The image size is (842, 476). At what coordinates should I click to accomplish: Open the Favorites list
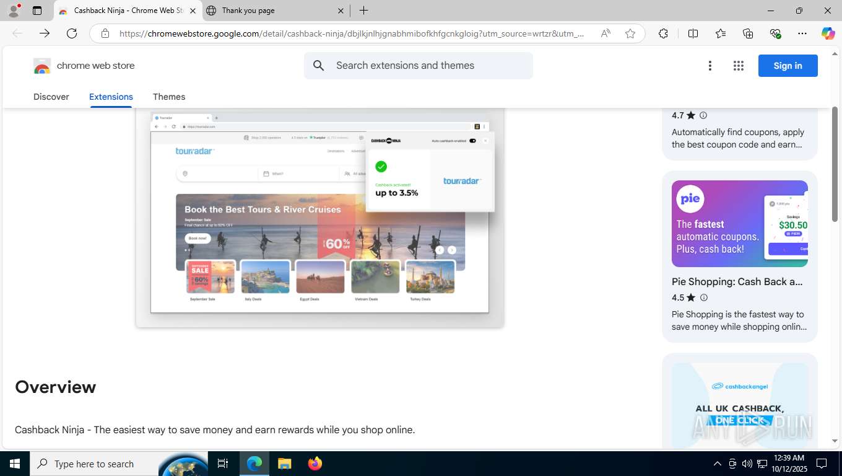(x=721, y=33)
